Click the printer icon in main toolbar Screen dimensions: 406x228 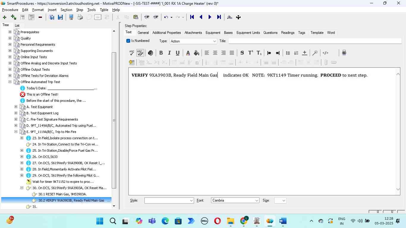80,17
